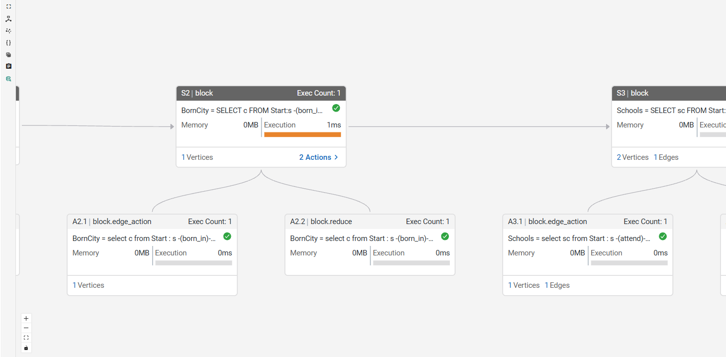Select the scattered nodes layout icon
The width and height of the screenshot is (726, 357).
pyautogui.click(x=8, y=31)
